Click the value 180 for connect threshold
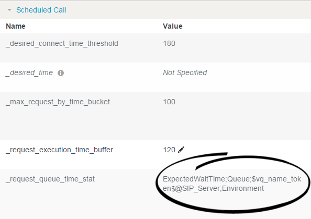 click(x=169, y=43)
